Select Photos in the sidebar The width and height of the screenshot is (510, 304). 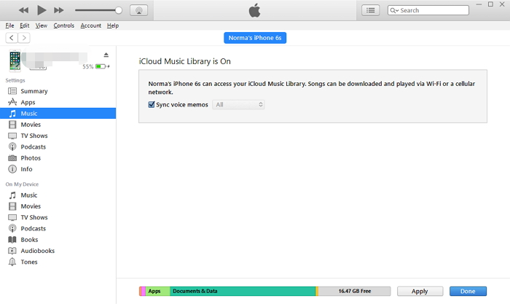(58, 158)
